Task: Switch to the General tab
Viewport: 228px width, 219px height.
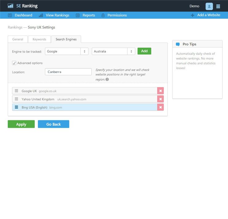Action: coord(18,39)
